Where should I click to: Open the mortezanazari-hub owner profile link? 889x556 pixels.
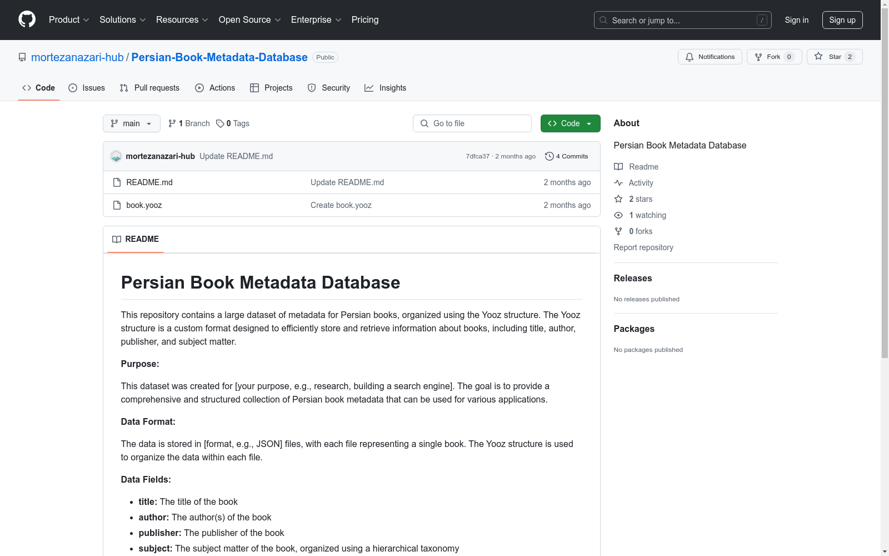[x=77, y=57]
